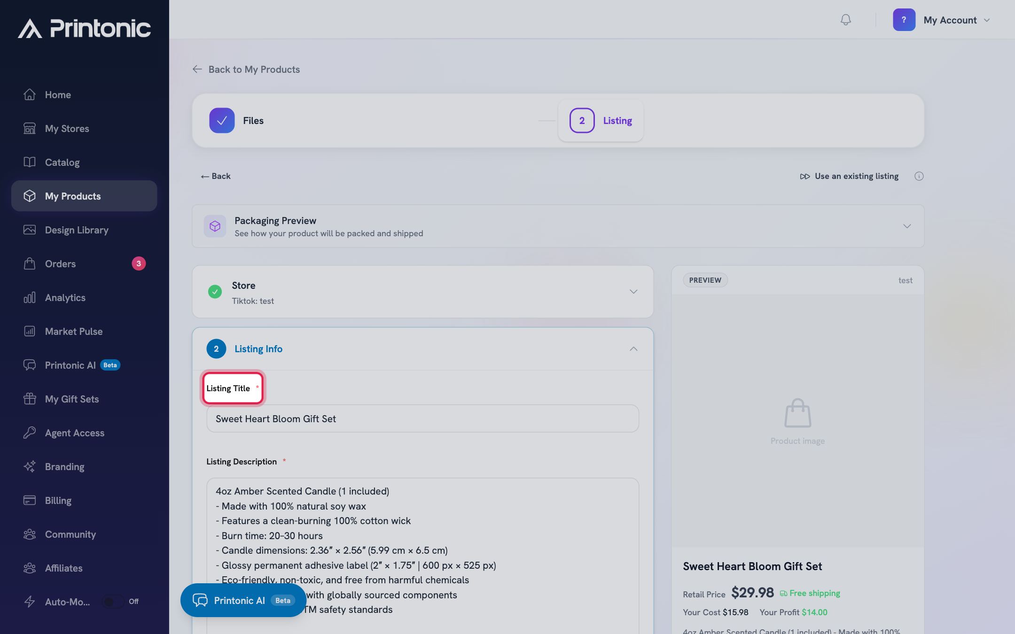Click the Design Library image icon

point(30,230)
